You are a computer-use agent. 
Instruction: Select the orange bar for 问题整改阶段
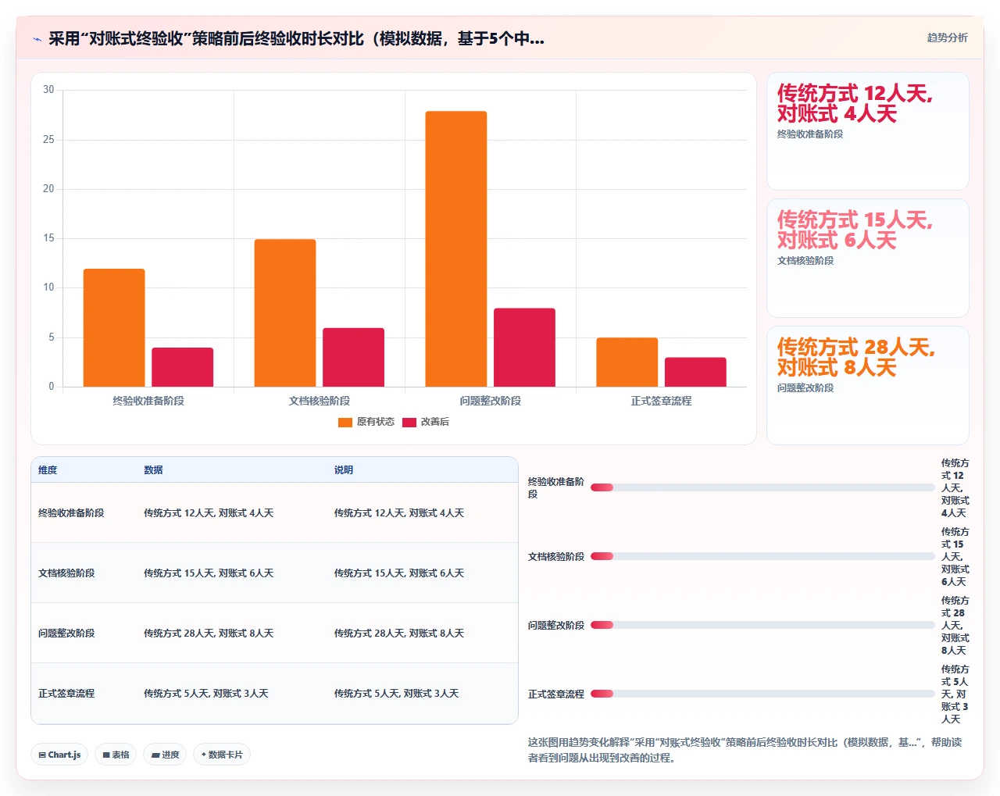pyautogui.click(x=456, y=249)
